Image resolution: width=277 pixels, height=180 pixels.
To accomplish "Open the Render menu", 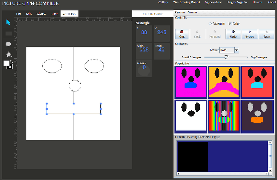I will coord(193,13).
